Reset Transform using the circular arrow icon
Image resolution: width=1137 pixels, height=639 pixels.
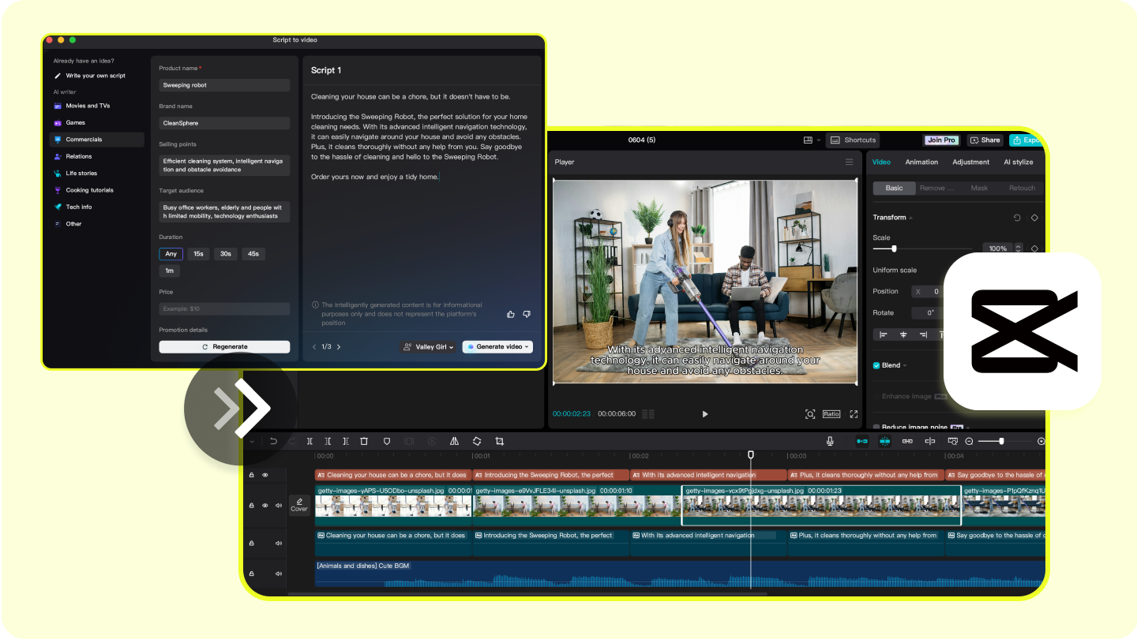tap(1017, 218)
